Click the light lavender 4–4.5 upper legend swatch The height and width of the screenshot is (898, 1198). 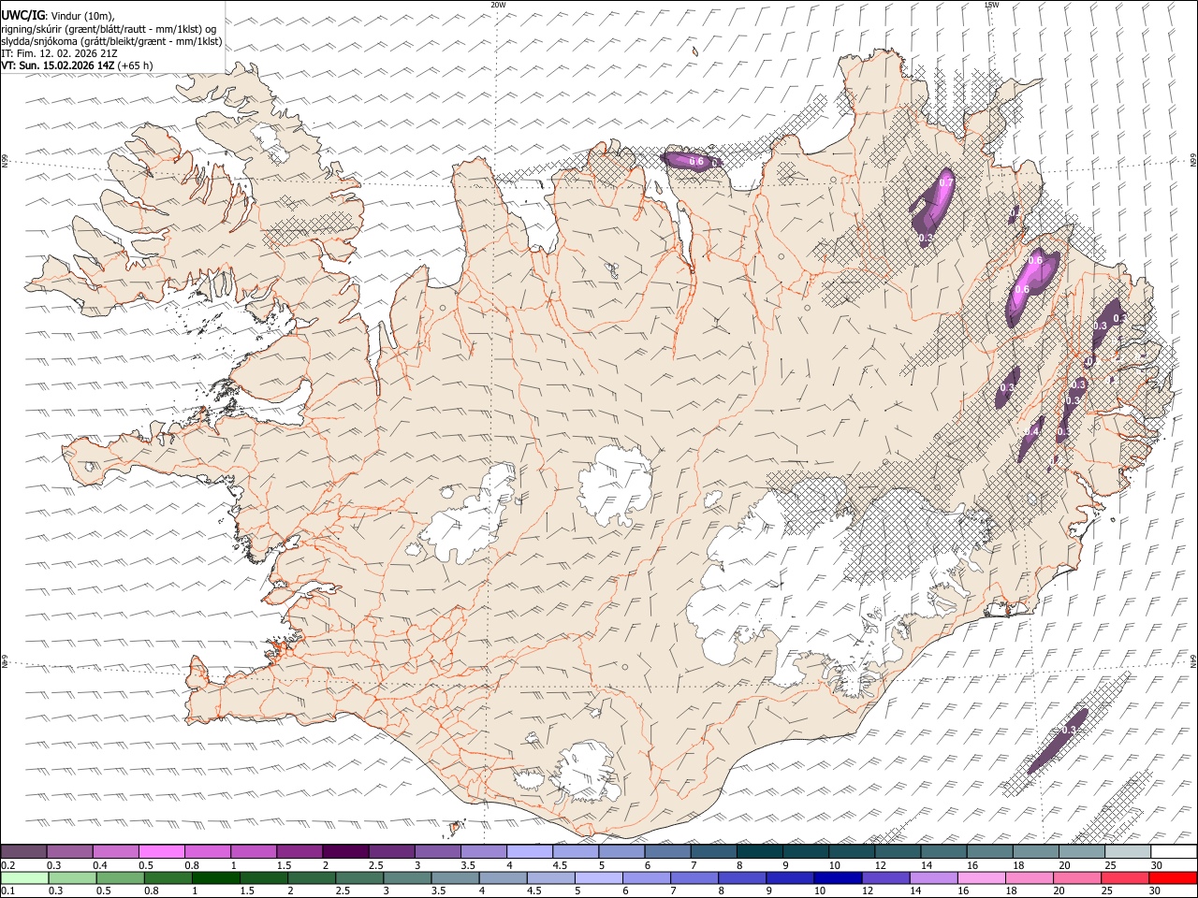click(529, 852)
